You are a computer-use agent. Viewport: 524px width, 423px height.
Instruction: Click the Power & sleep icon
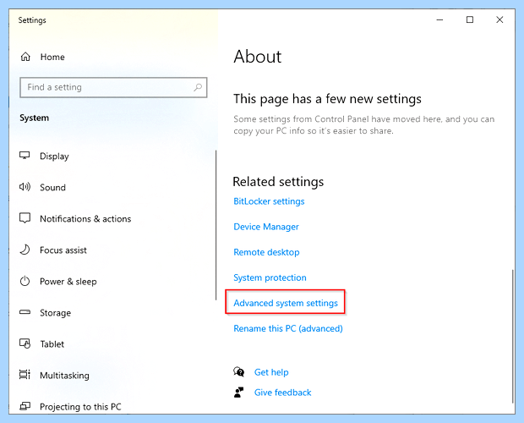(x=25, y=281)
